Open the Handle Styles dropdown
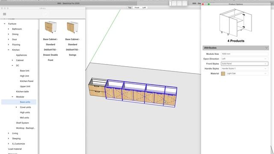 coord(244,68)
